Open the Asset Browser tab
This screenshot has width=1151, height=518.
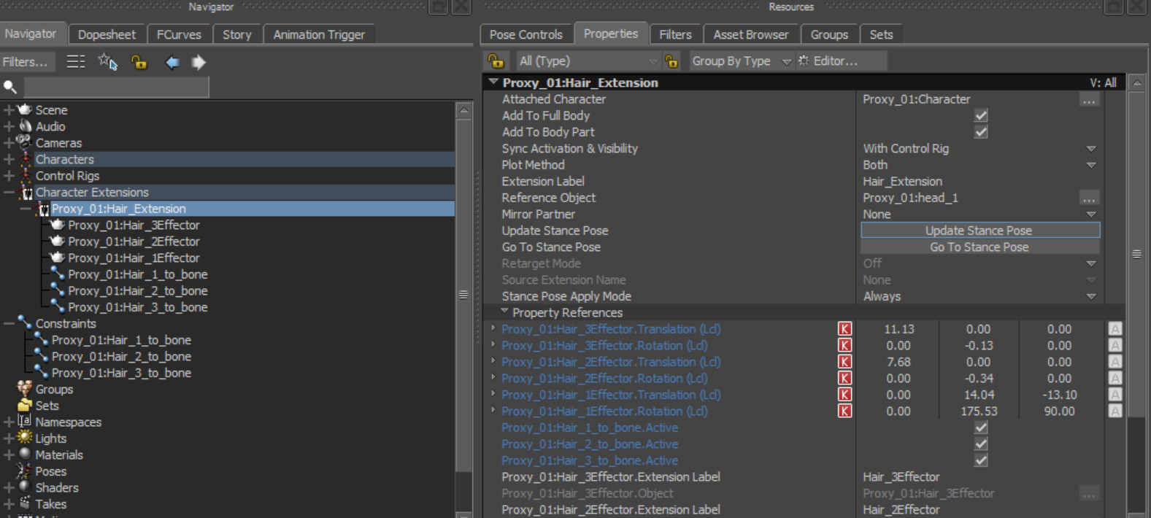click(750, 34)
